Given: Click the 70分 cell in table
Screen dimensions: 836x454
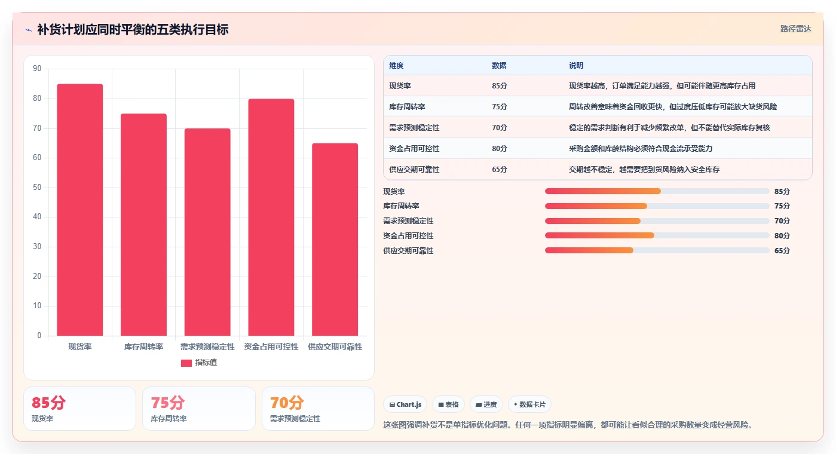Looking at the screenshot, I should pyautogui.click(x=500, y=128).
